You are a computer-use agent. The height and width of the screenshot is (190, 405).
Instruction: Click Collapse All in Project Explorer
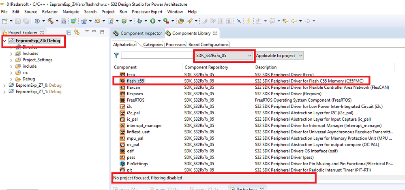tap(69, 32)
